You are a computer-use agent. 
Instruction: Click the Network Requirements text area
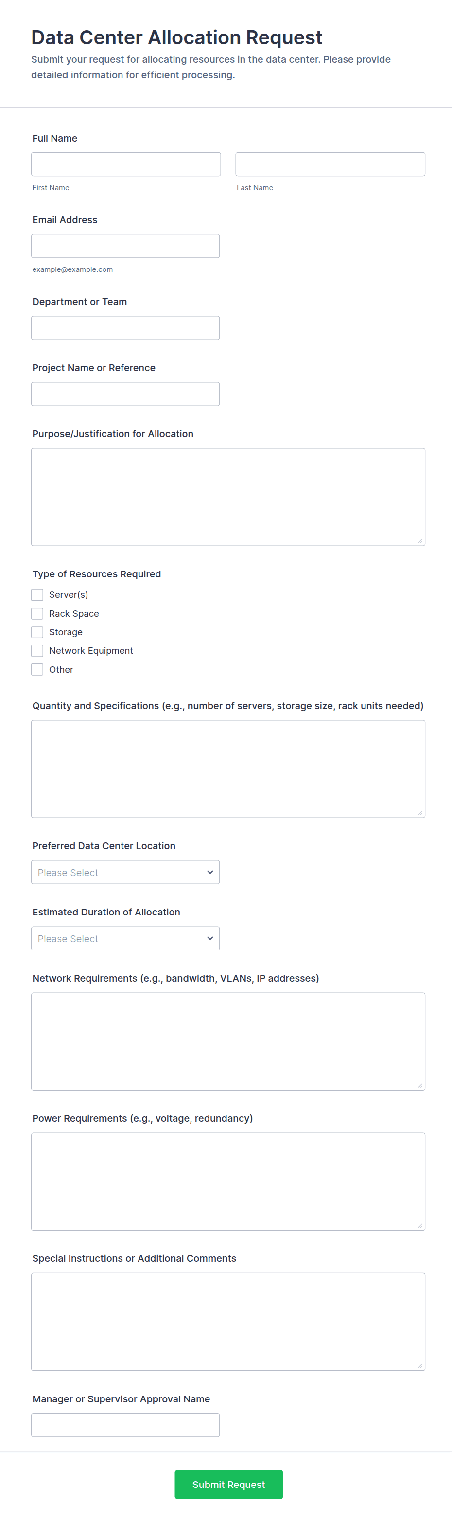228,1041
